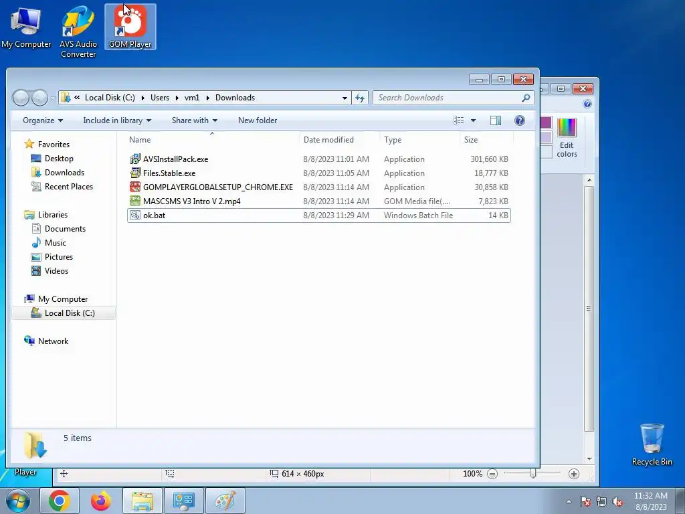
Task: Sort by the Name column header
Action: [212, 140]
